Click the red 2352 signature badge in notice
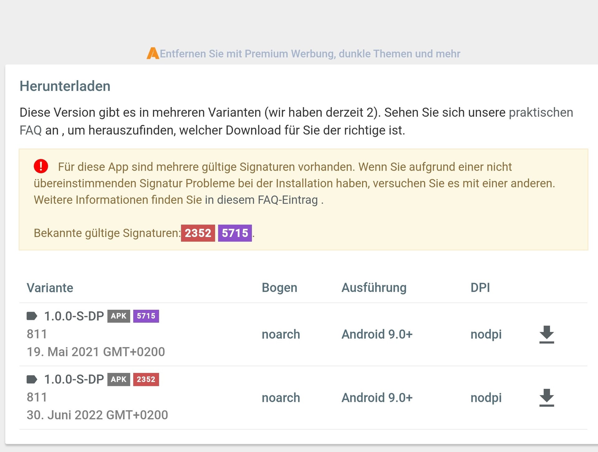The height and width of the screenshot is (452, 598). pos(198,233)
